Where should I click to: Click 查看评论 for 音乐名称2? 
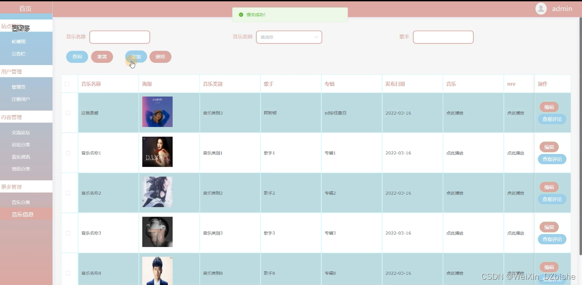click(x=552, y=199)
